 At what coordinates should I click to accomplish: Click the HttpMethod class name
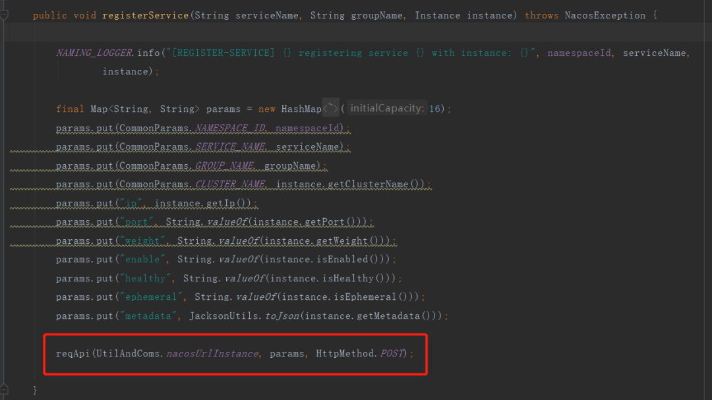tap(345, 353)
